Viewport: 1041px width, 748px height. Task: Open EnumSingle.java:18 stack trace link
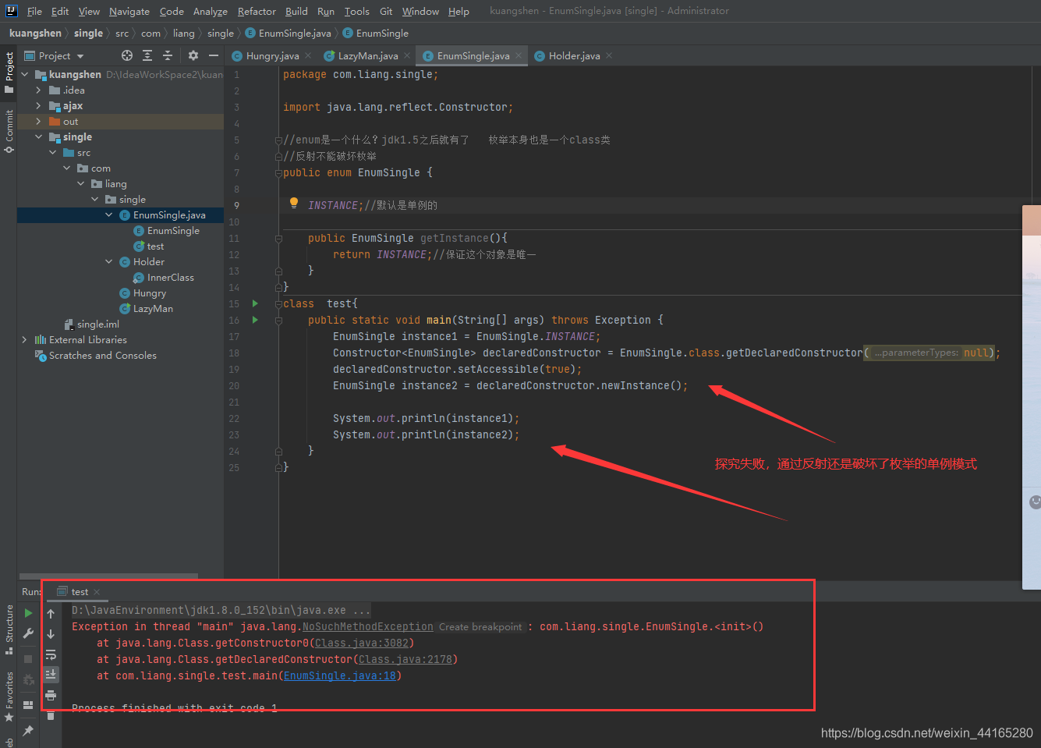click(x=340, y=675)
